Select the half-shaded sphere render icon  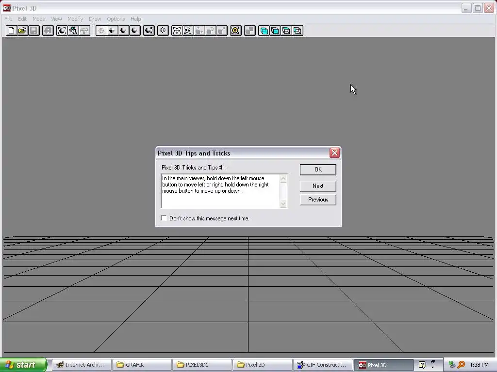tap(113, 31)
